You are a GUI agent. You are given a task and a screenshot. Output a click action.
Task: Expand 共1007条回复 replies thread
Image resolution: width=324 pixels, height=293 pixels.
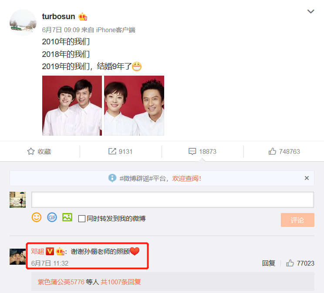[121, 282]
